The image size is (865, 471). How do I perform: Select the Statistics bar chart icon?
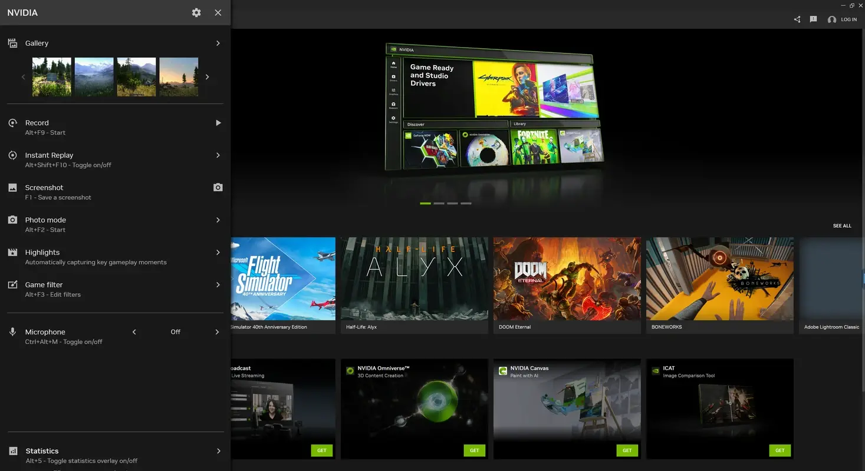point(12,450)
